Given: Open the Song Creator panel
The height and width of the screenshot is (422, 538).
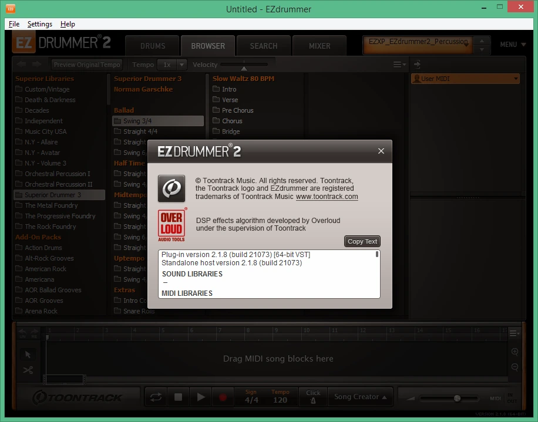Looking at the screenshot, I should pos(360,397).
